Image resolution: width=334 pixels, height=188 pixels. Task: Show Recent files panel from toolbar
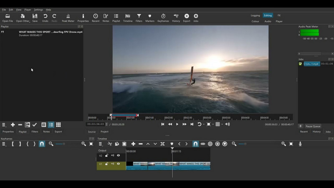pos(96,18)
